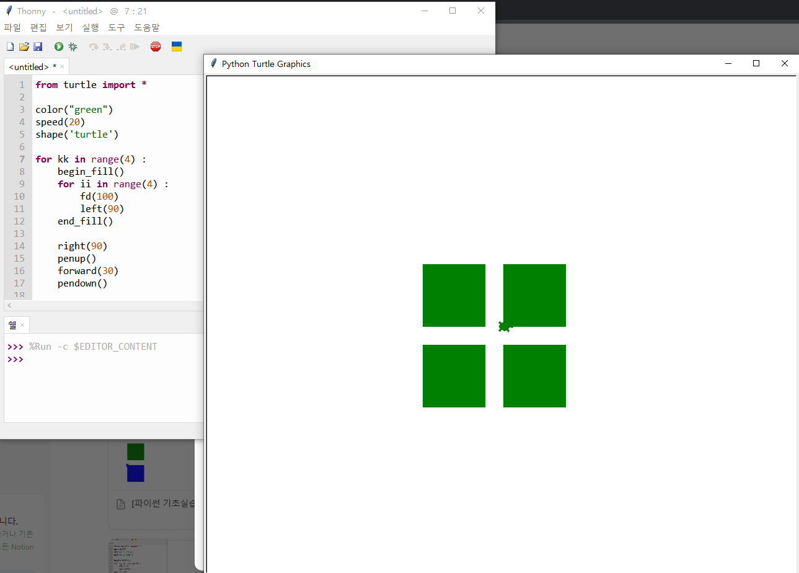Viewport: 799px width, 573px height.
Task: Click the Step into debug icon
Action: point(107,47)
